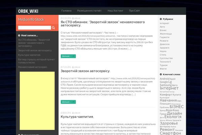Open recent post Як СТО обманює in sidebar
The width and height of the screenshot is (202, 135).
point(34,43)
